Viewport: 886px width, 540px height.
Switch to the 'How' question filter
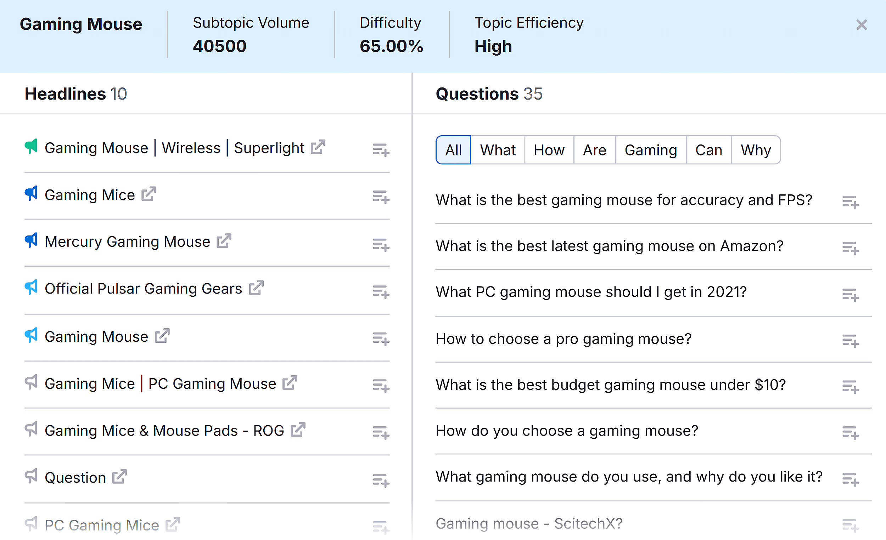[x=549, y=150]
